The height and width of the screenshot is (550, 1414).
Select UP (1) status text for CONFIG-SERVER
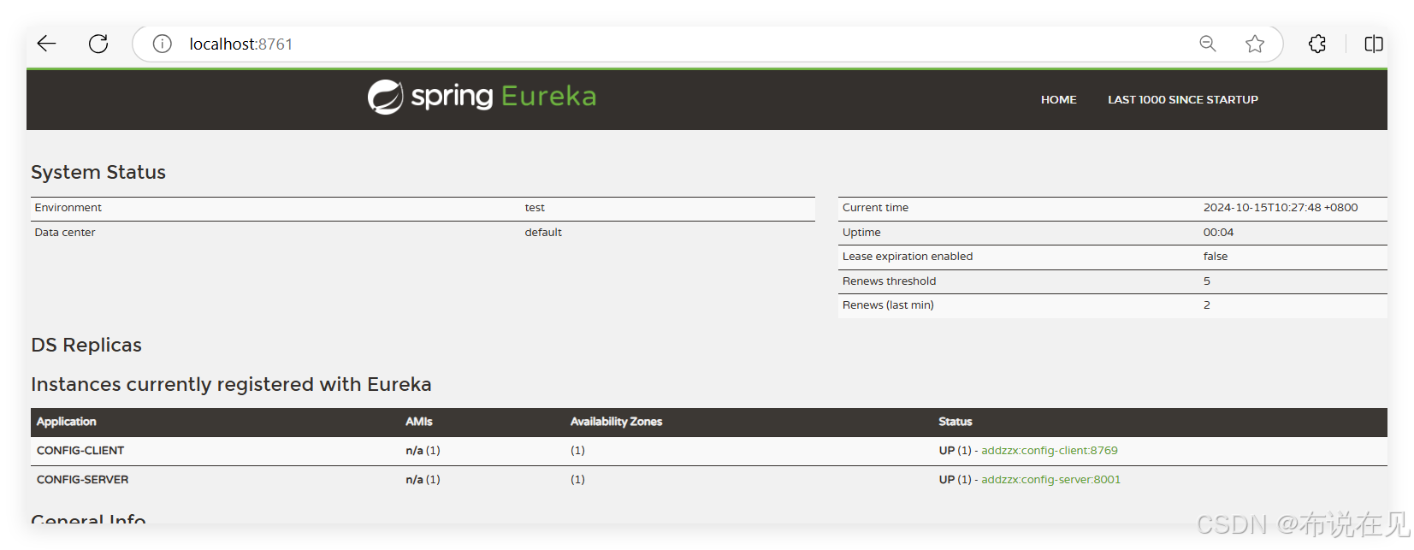(x=955, y=480)
